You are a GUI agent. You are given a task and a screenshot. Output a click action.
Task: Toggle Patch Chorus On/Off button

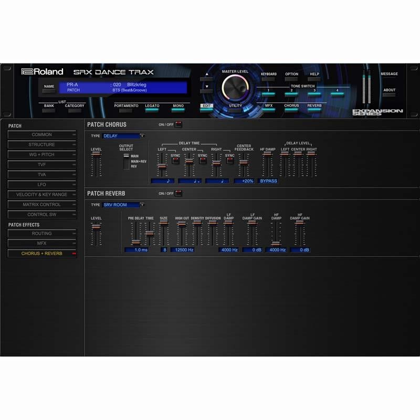point(178,124)
